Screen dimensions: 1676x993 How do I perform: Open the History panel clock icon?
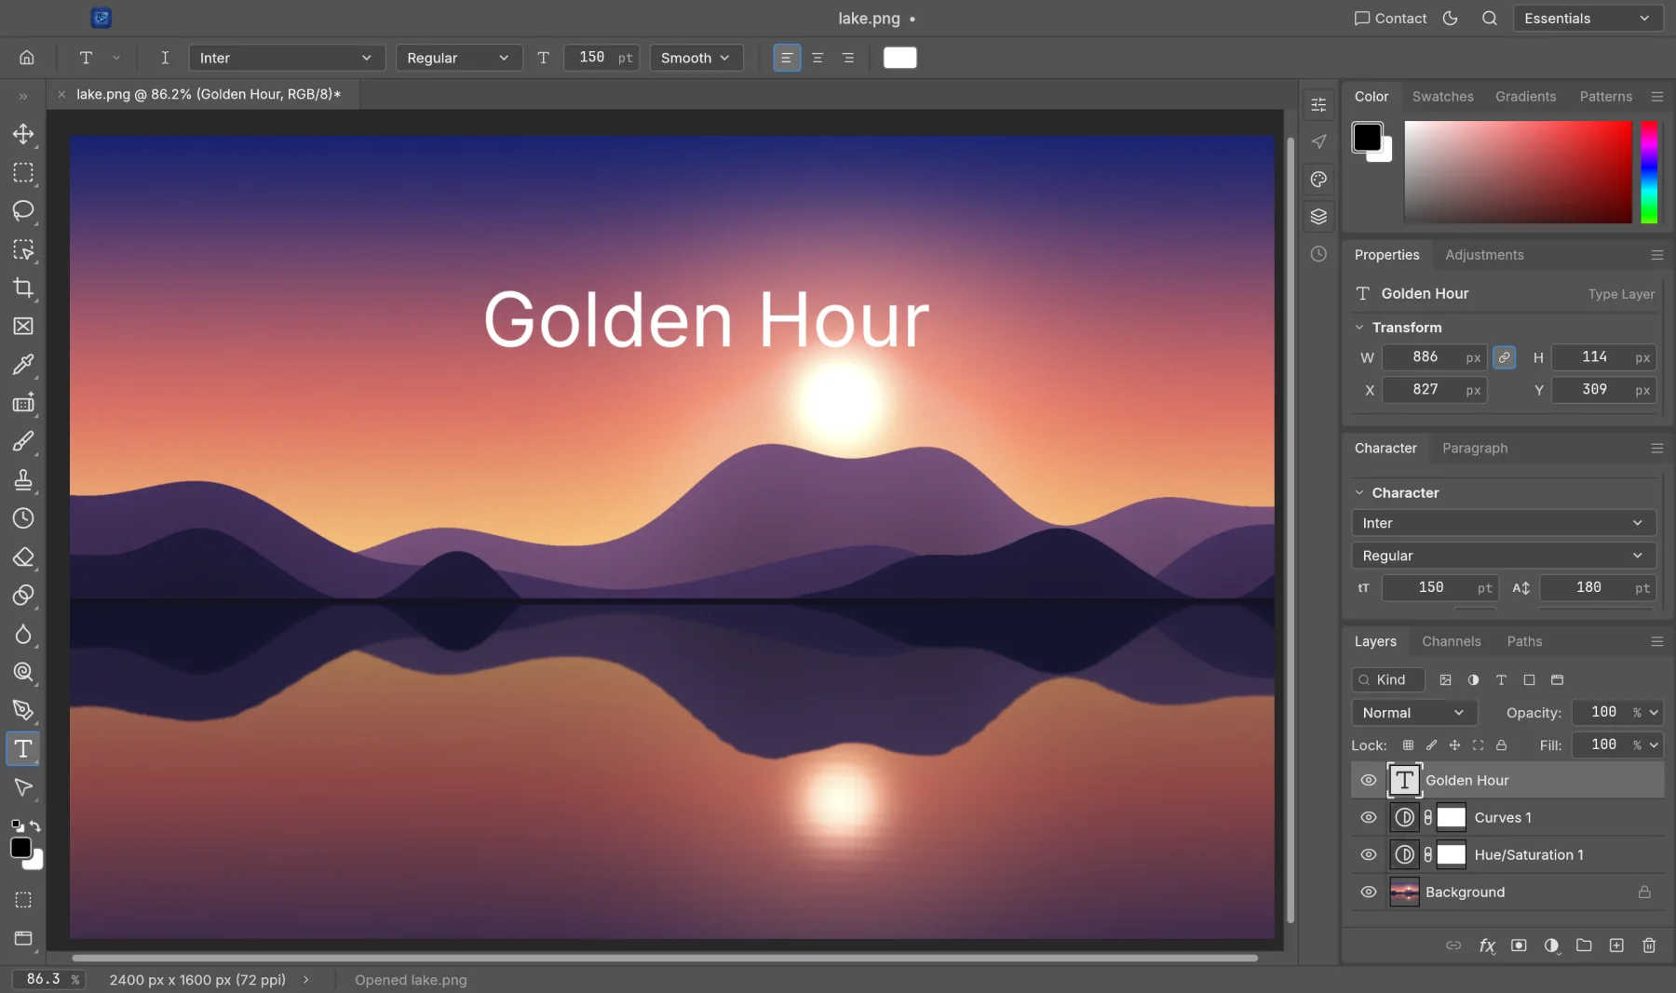tap(1318, 254)
